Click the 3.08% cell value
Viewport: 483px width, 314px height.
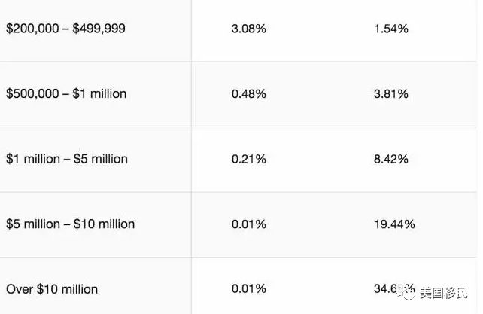(x=249, y=29)
